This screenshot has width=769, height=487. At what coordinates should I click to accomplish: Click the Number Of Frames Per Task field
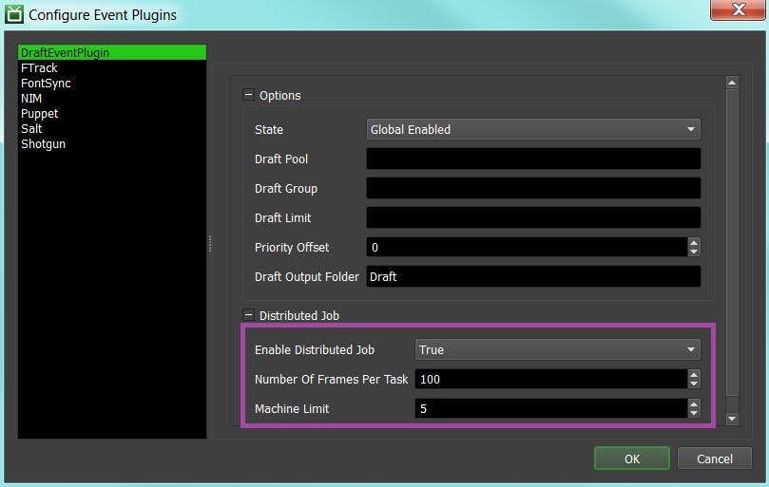tap(551, 379)
